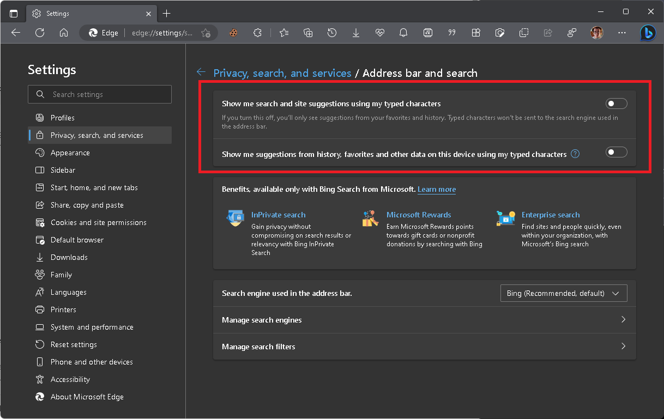This screenshot has height=419, width=664.
Task: Open Collections from the toolbar
Action: pyautogui.click(x=308, y=33)
